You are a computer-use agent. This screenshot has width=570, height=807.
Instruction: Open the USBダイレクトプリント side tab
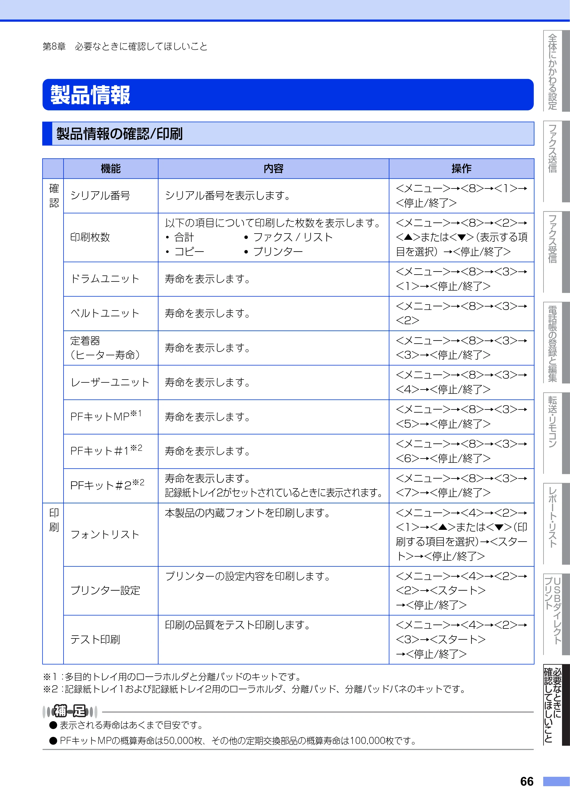point(556,614)
